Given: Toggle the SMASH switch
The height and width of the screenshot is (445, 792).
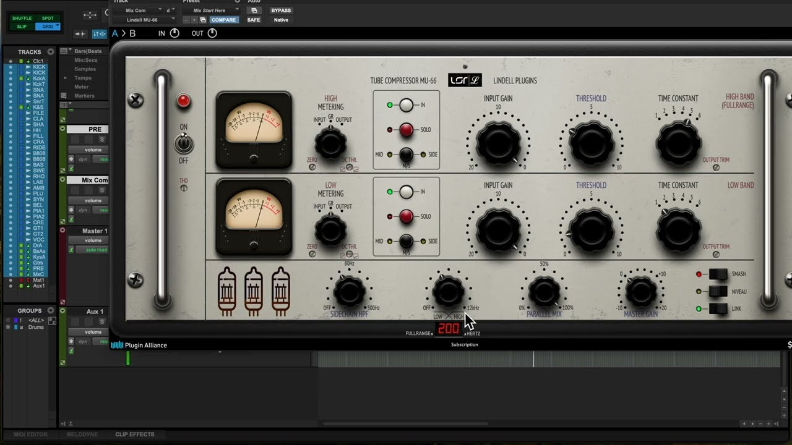Looking at the screenshot, I should tap(718, 274).
